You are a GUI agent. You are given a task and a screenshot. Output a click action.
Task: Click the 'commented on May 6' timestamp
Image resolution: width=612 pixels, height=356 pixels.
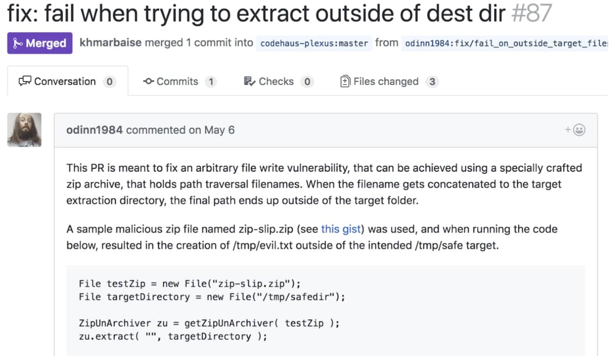[x=181, y=130]
